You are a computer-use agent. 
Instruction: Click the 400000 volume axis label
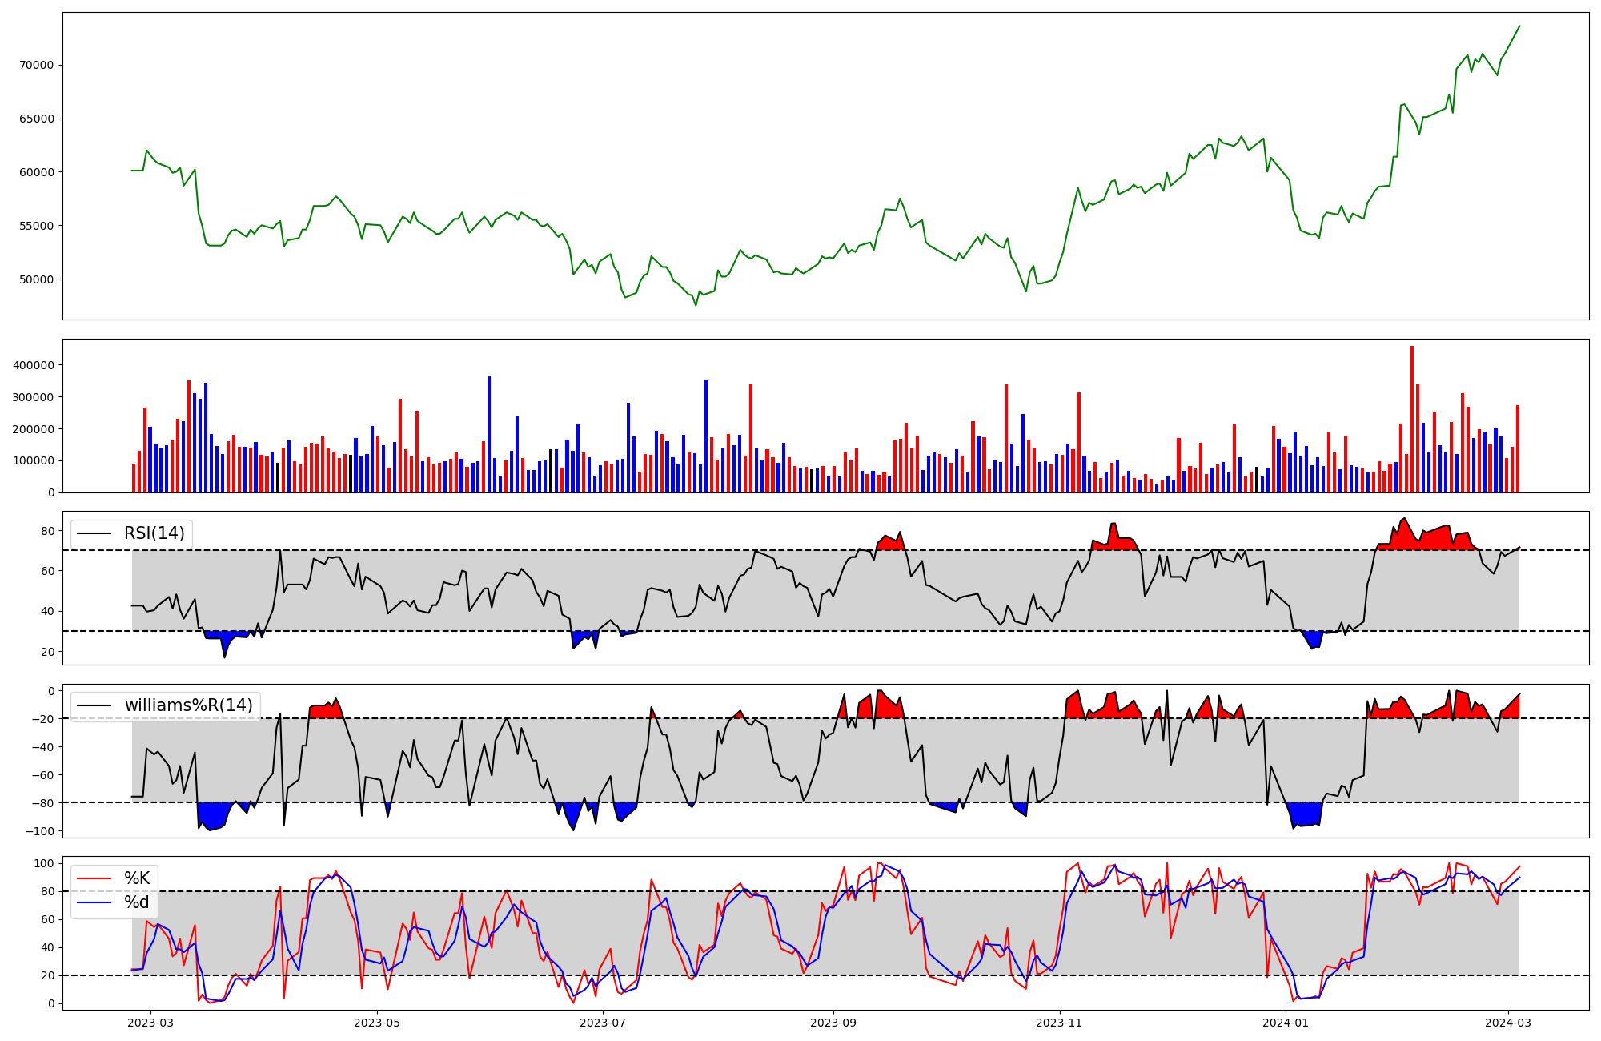click(x=34, y=365)
